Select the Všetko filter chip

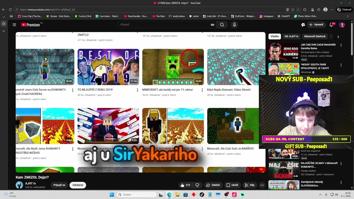(275, 36)
